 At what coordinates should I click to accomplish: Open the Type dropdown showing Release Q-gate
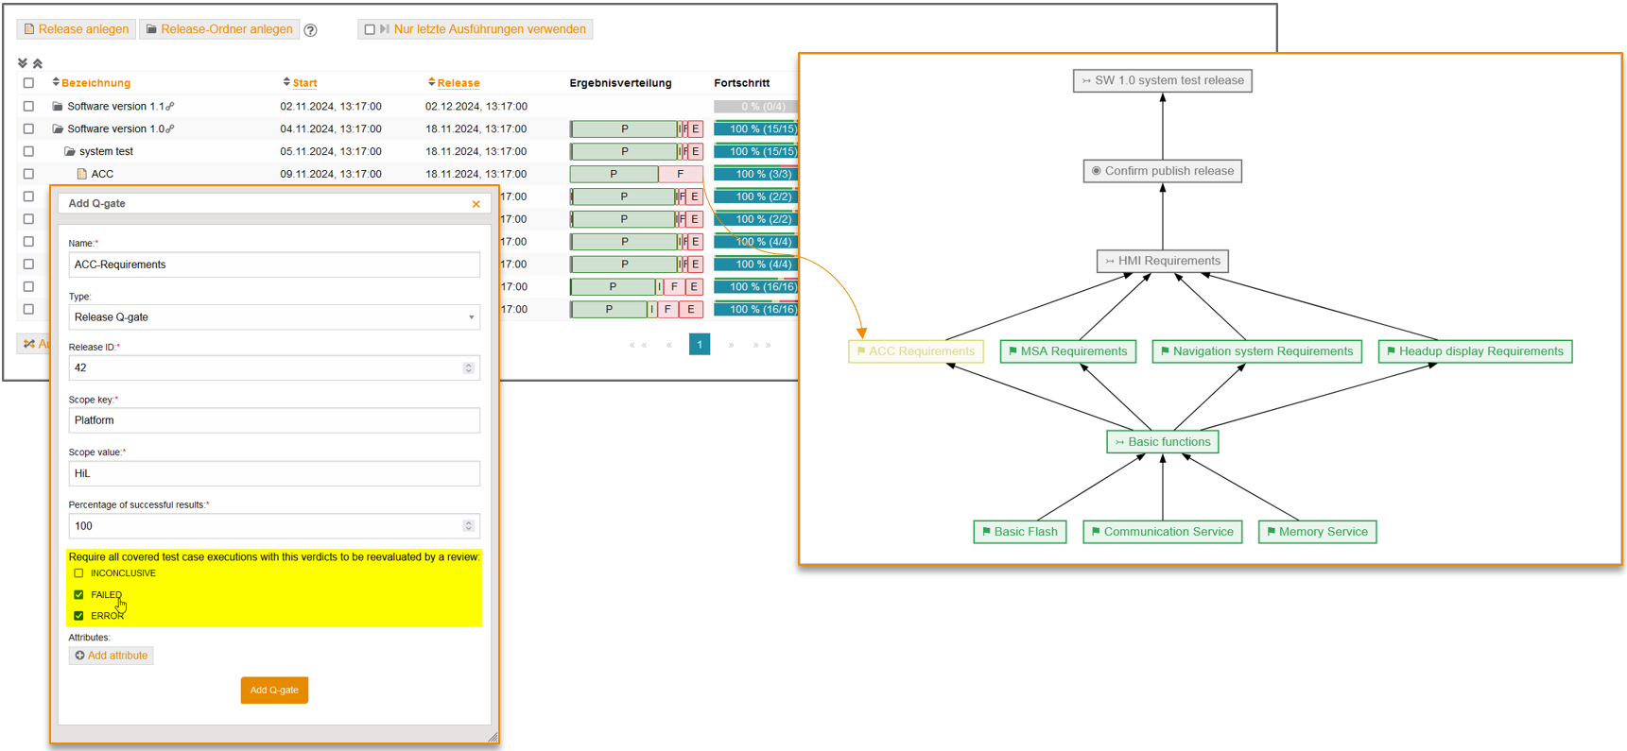click(x=273, y=317)
